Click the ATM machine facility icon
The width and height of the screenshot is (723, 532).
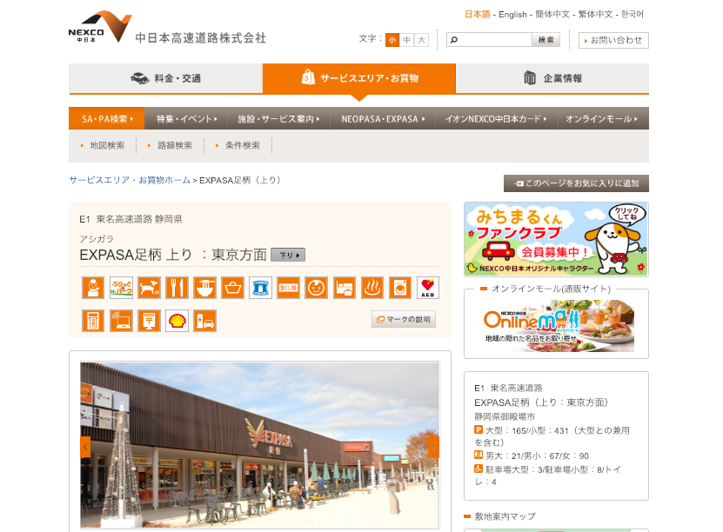click(x=93, y=321)
